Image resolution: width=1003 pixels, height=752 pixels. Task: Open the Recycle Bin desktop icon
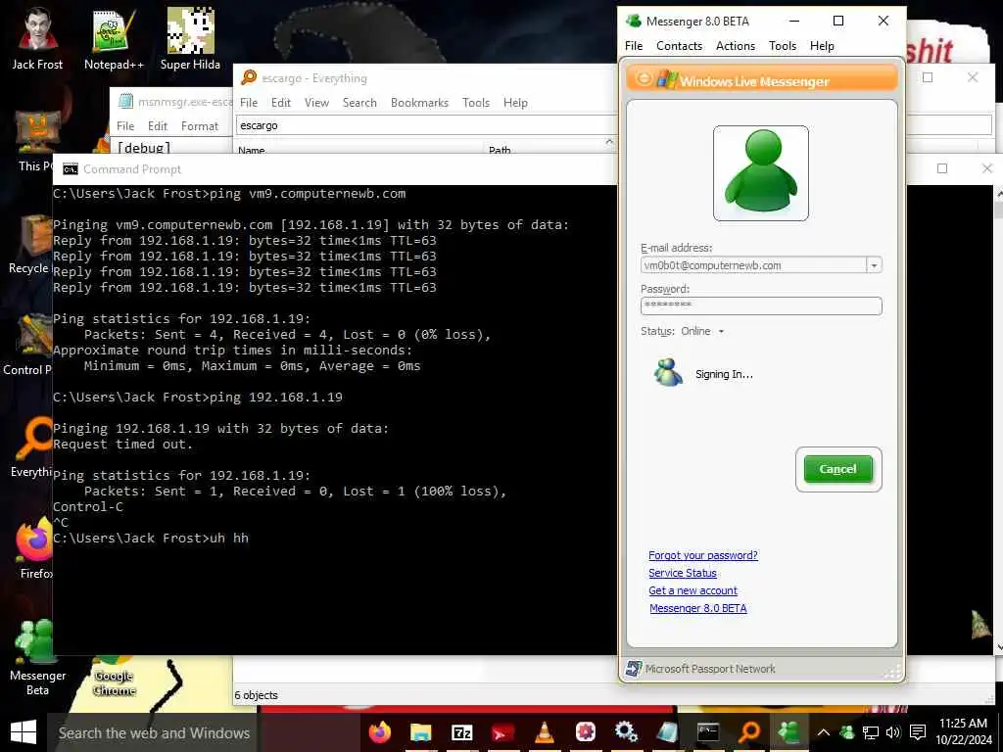click(x=29, y=244)
